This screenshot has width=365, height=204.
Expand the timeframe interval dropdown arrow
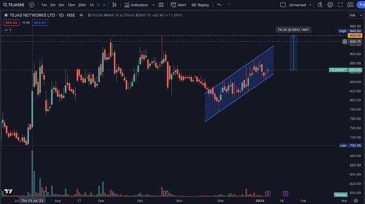click(x=104, y=5)
